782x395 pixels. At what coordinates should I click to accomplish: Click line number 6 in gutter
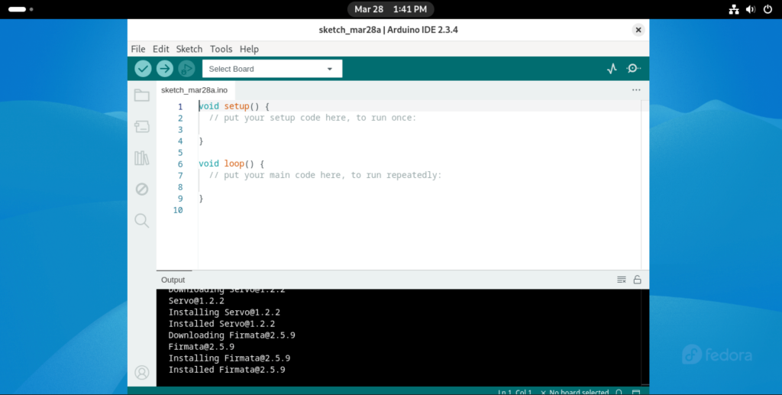pyautogui.click(x=180, y=164)
